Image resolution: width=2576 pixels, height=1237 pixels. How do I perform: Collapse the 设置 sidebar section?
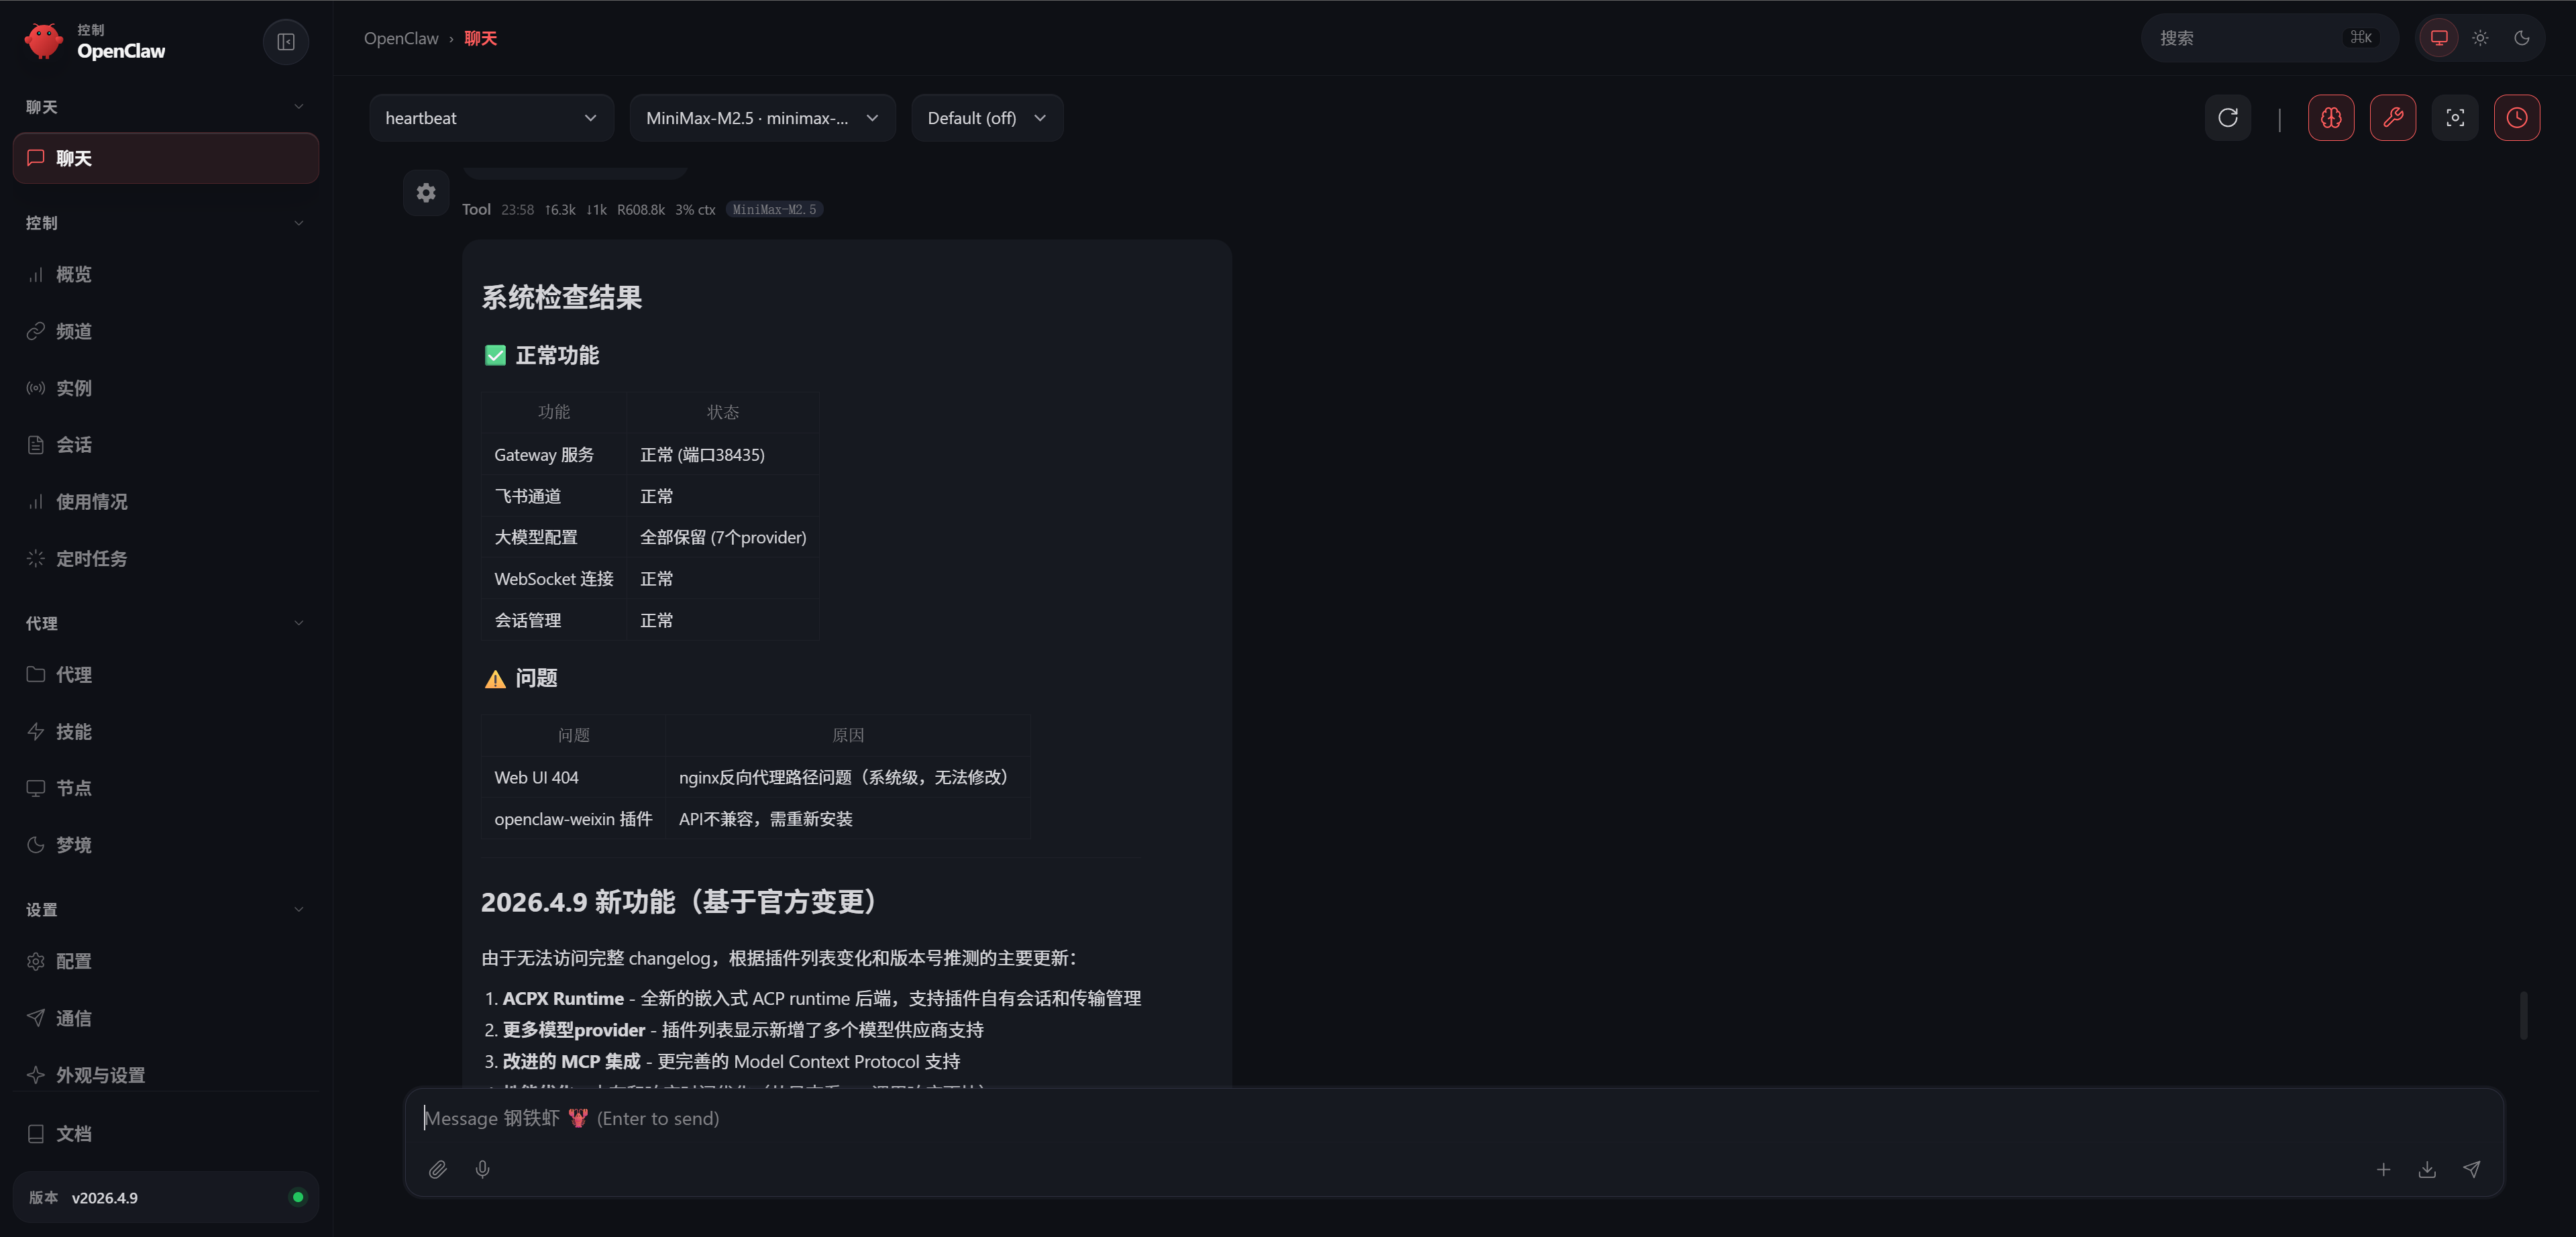point(298,909)
